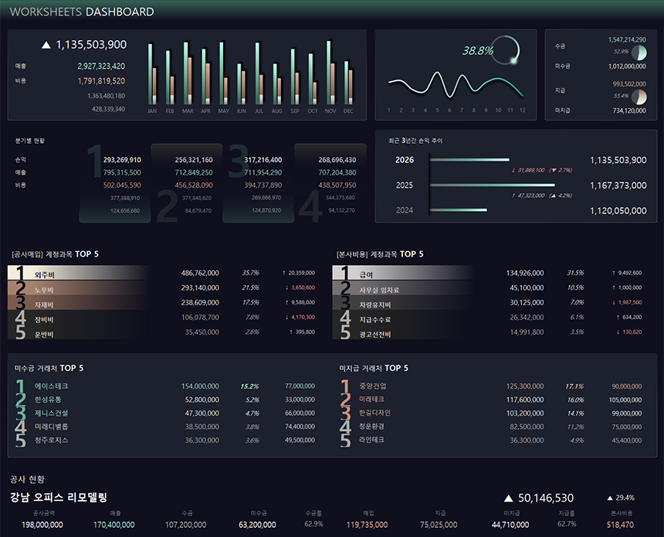
Task: Click the 공사금액 value 198,000,000
Action: tap(42, 525)
